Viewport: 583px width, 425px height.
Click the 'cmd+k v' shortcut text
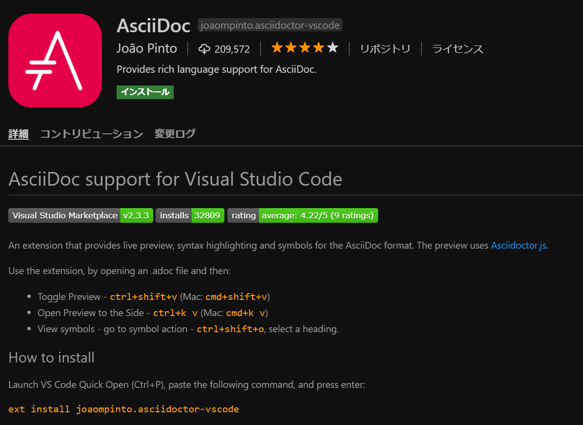pyautogui.click(x=245, y=313)
